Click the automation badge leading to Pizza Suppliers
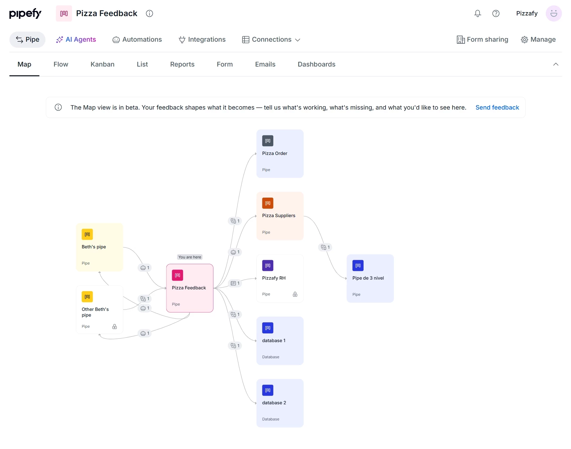Viewport: 571px width, 449px height. pyautogui.click(x=235, y=252)
